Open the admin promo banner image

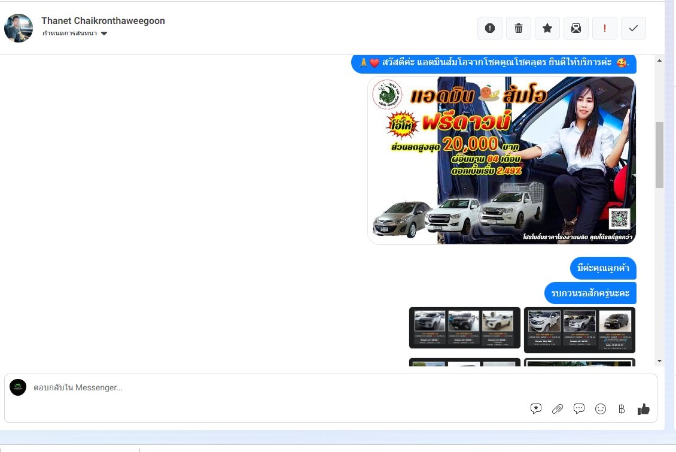click(501, 160)
